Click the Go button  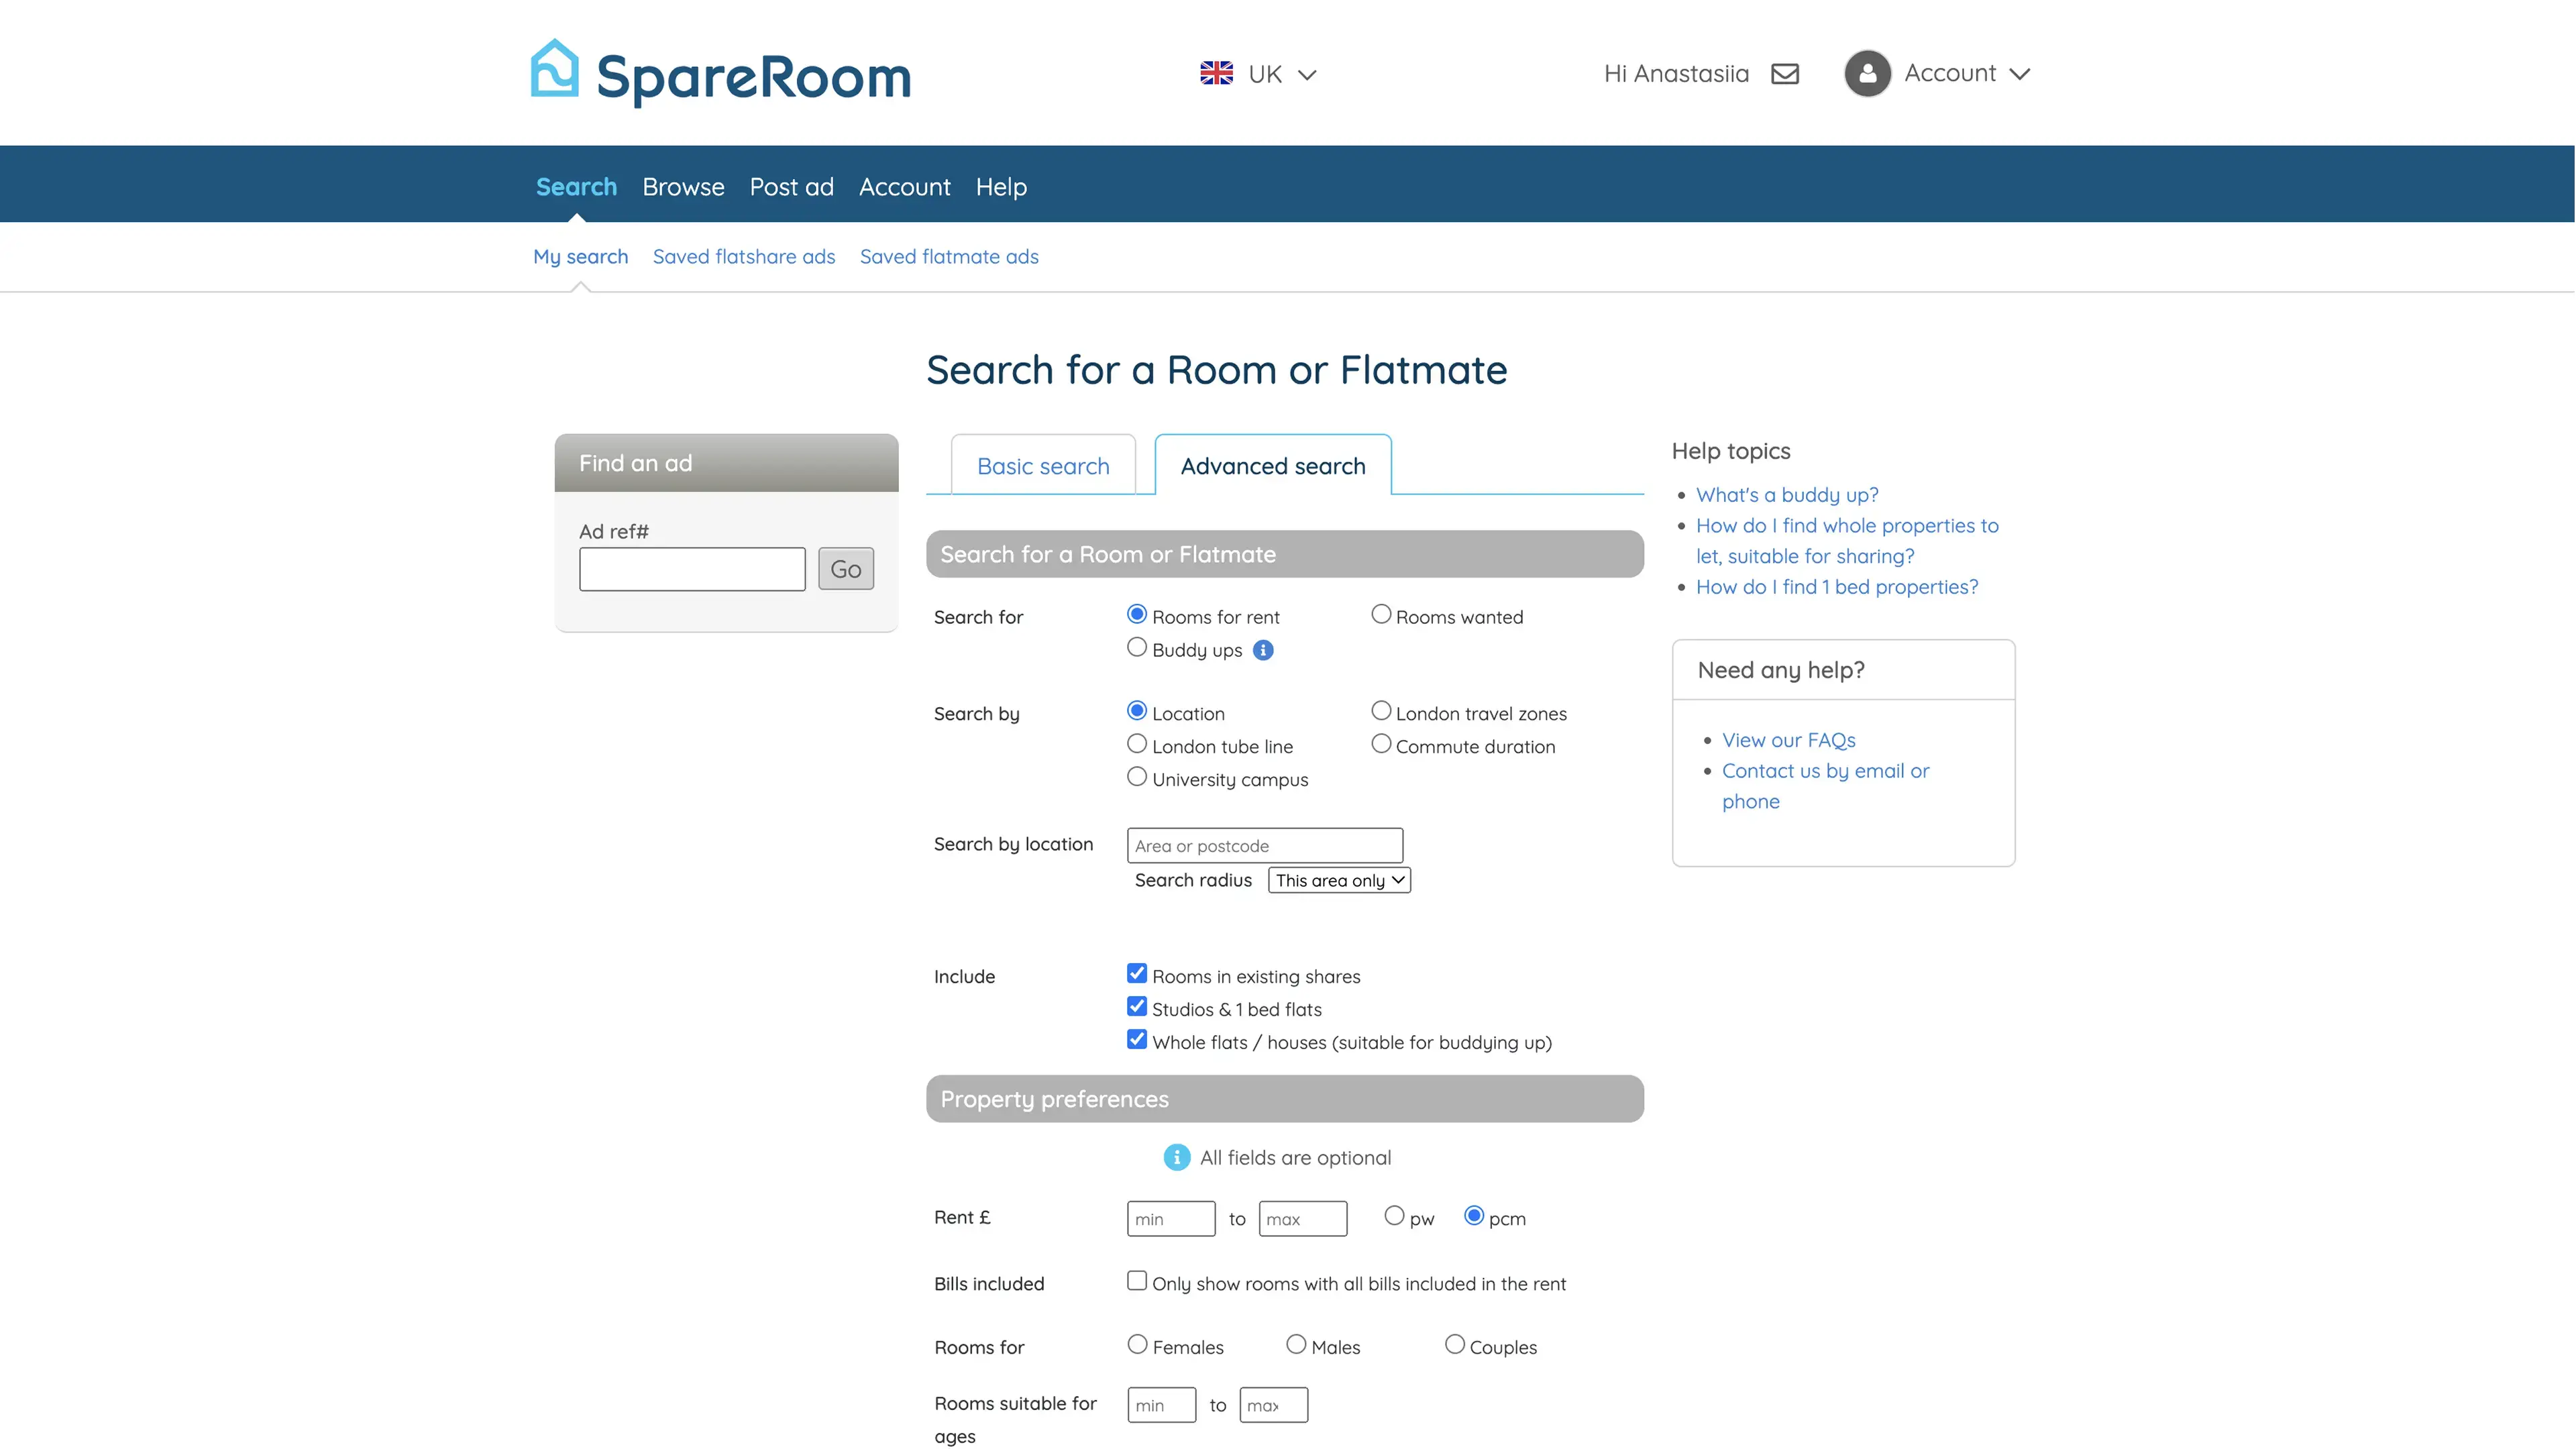(x=845, y=569)
